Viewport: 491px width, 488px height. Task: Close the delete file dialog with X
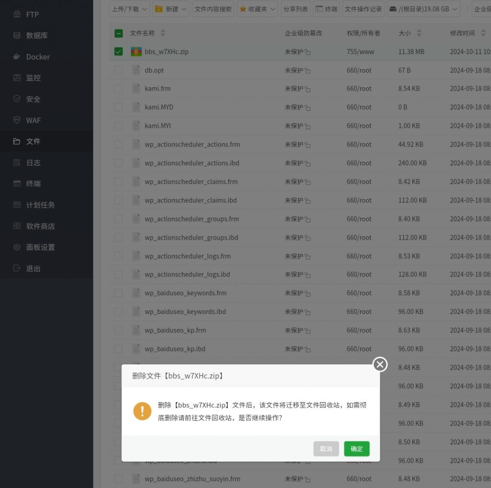[x=380, y=365]
